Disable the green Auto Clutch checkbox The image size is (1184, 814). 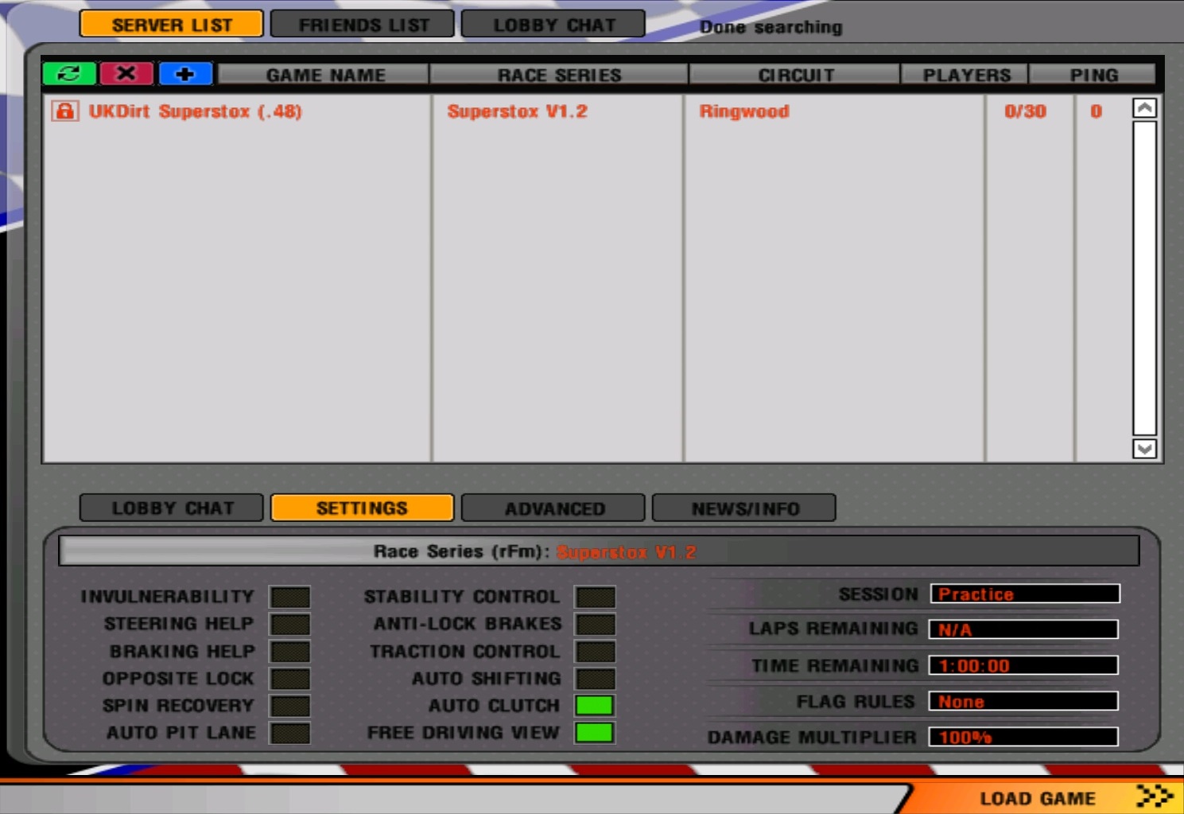[595, 706]
